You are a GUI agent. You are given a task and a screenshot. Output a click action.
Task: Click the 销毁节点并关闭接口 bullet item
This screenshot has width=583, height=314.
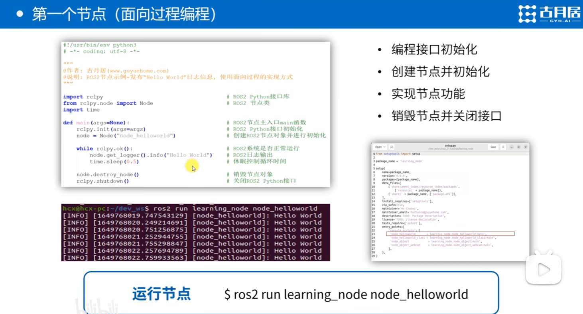(x=446, y=116)
